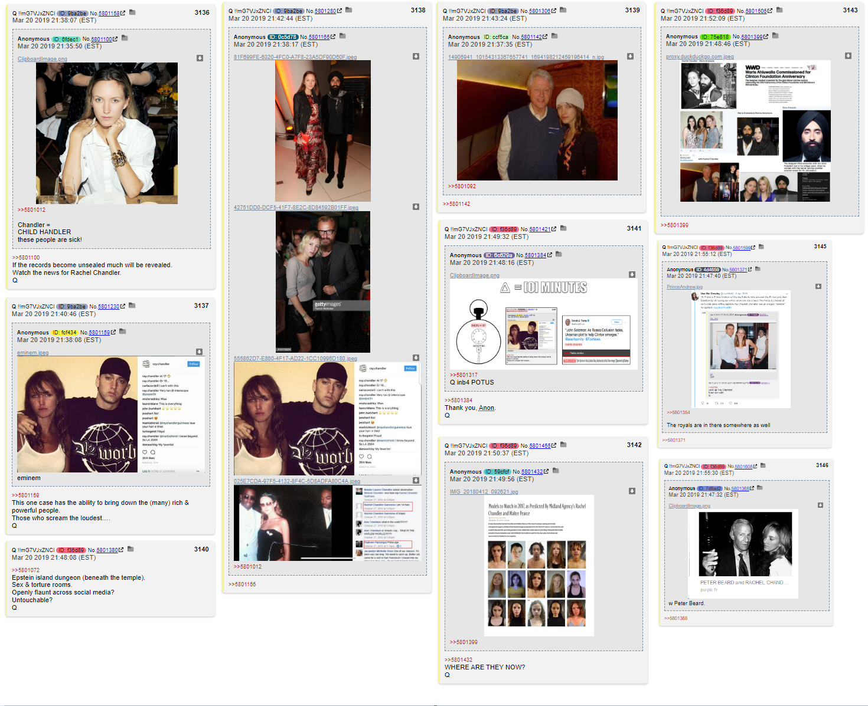Download the 555862D7 jpeg file
The image size is (868, 706).
416,357
